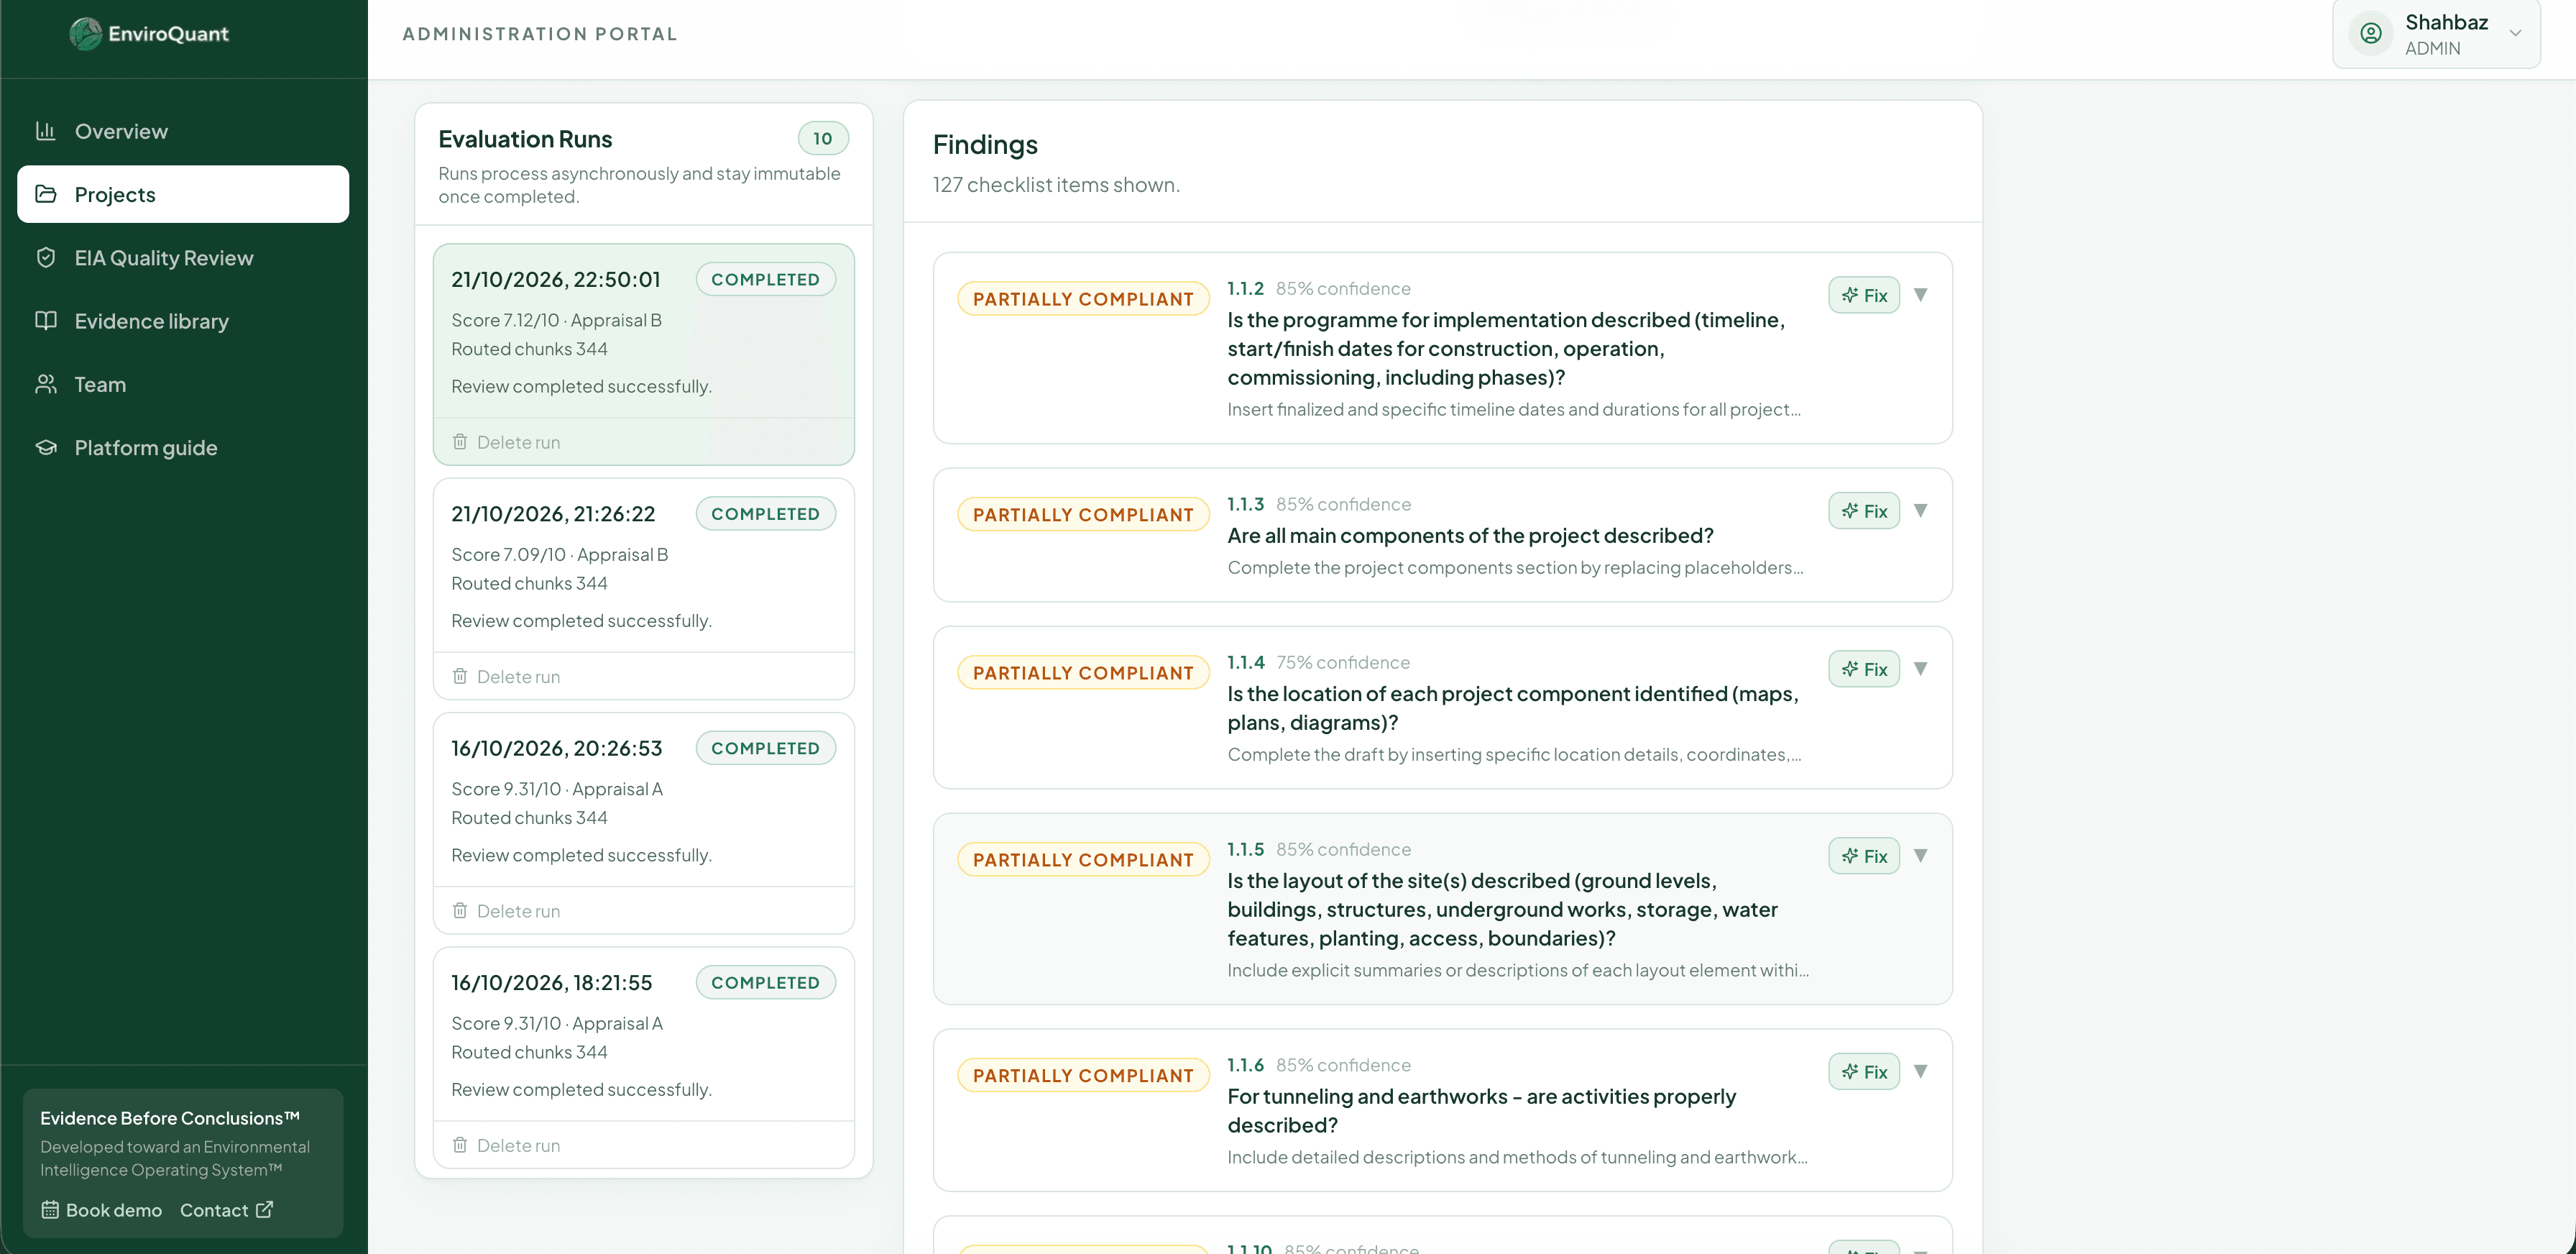2576x1254 pixels.
Task: Click the Team people icon
Action: (x=46, y=384)
